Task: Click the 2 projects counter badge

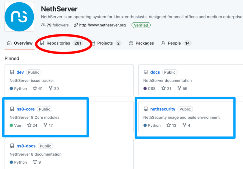Action: [x=118, y=43]
